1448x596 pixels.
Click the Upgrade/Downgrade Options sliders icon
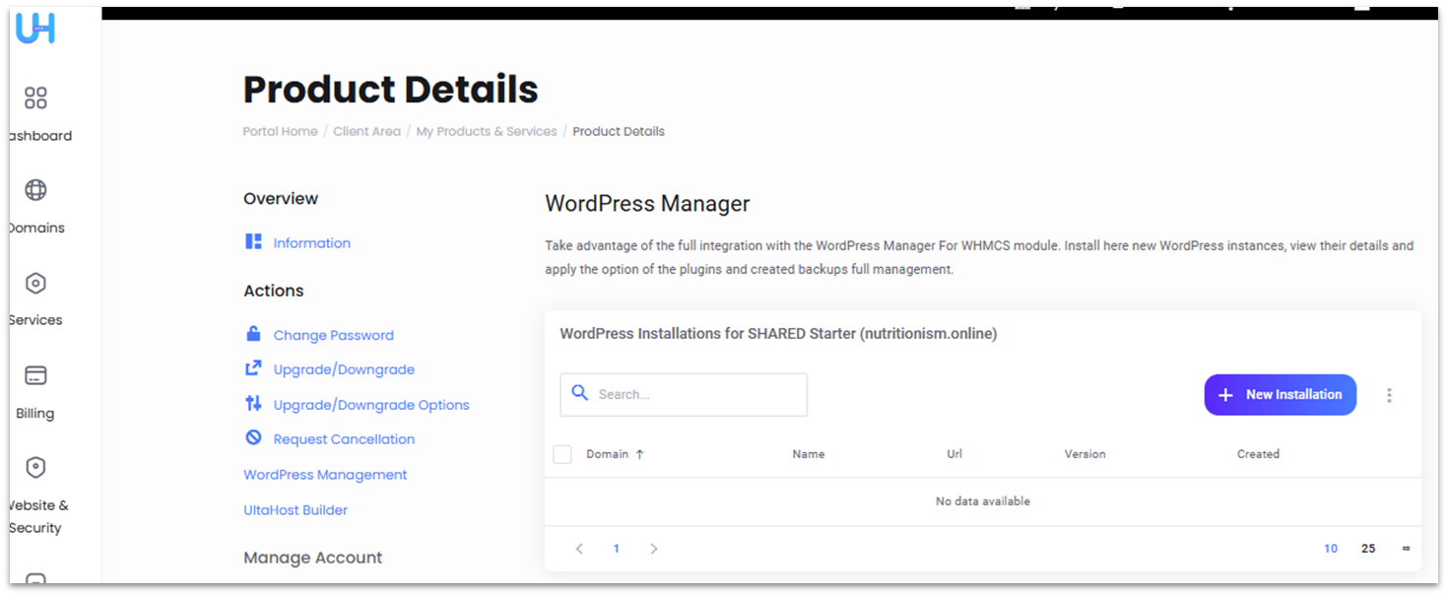pos(254,404)
